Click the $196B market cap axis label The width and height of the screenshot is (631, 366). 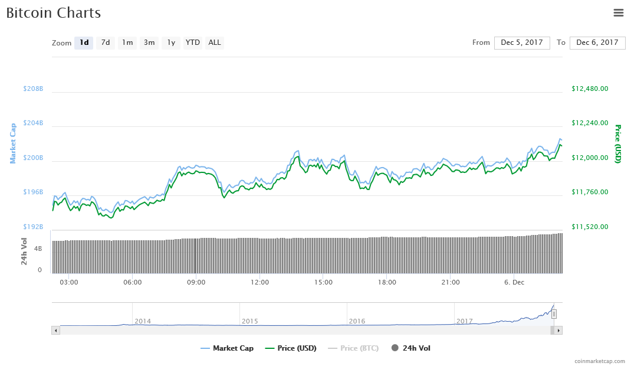[x=33, y=192]
